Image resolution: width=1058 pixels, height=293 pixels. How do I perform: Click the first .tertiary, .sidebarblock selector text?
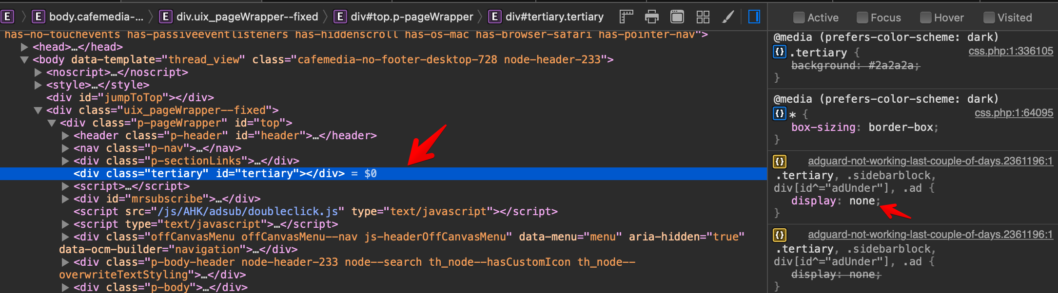tap(856, 176)
